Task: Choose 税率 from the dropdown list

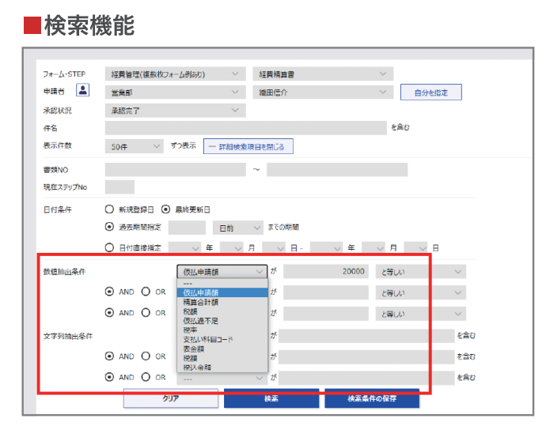Action: tap(222, 330)
